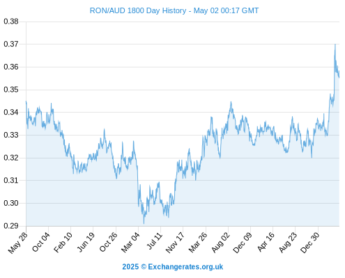Click the Mar 04 date label
Viewport: 345px width, 278px height.
(x=130, y=243)
